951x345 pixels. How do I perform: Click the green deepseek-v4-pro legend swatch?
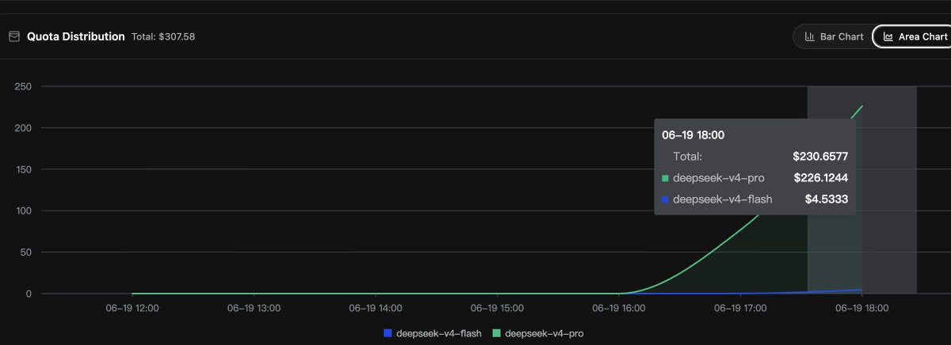tap(497, 333)
